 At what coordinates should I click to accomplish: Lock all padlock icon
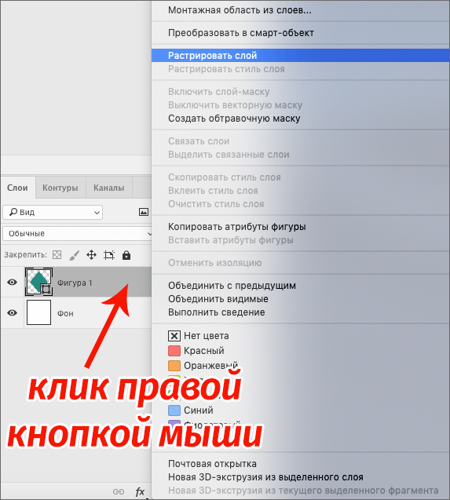126,255
